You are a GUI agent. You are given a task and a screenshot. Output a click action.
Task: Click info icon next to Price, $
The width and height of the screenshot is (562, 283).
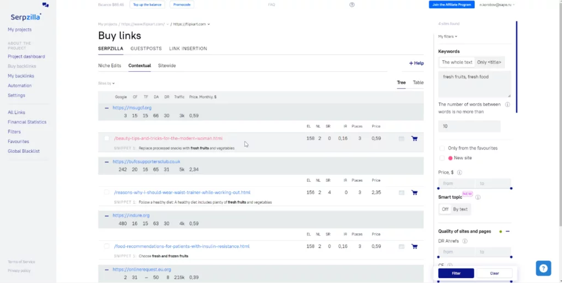click(459, 172)
